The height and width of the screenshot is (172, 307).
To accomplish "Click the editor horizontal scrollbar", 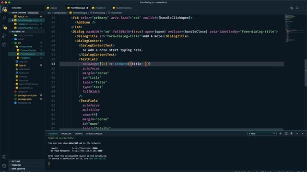I will (171, 129).
